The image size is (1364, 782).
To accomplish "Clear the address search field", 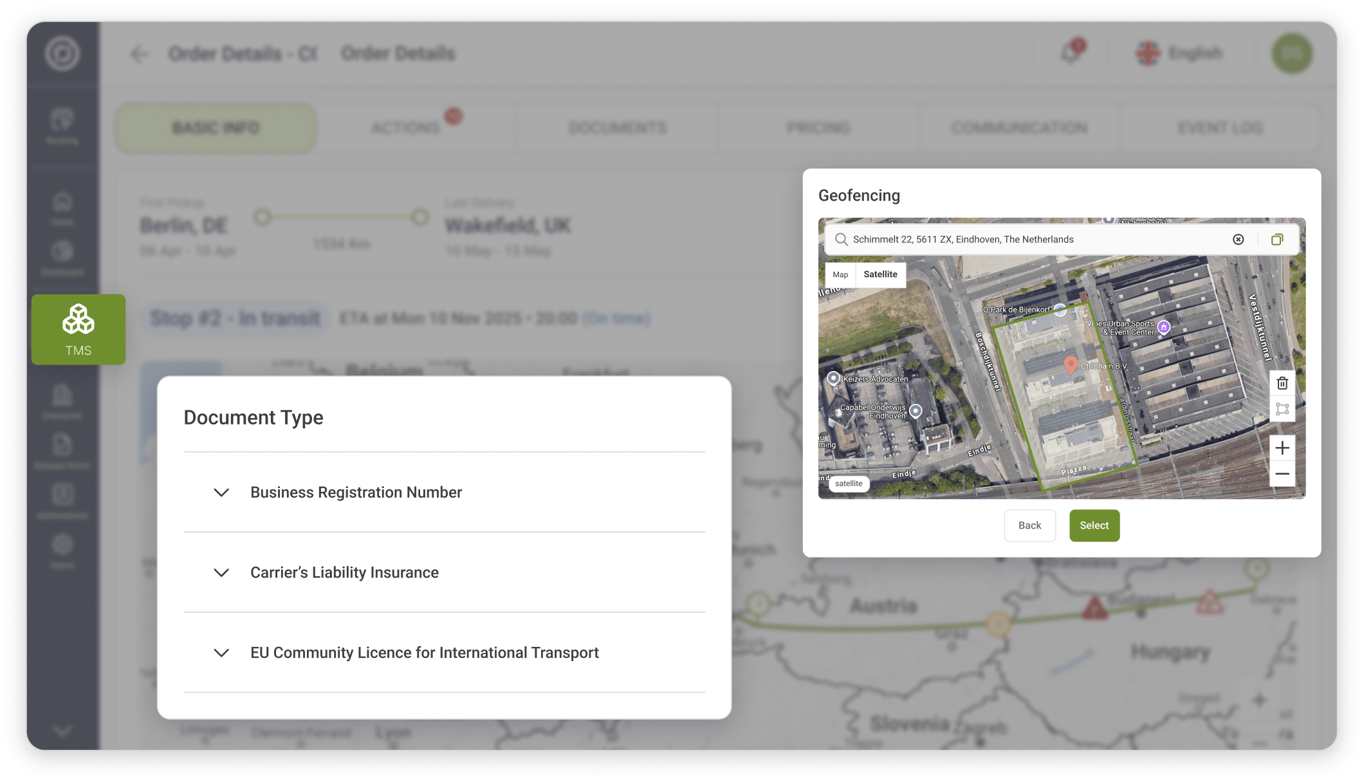I will 1238,239.
